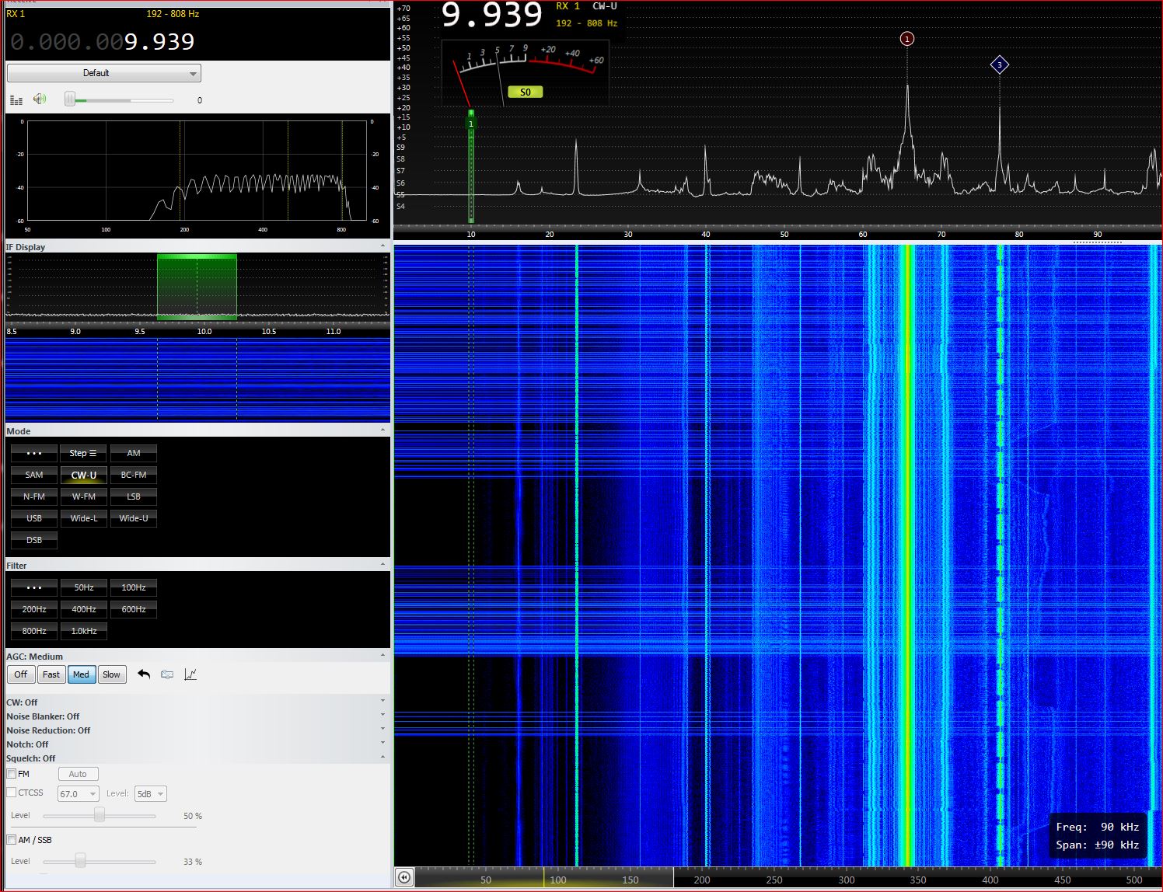The image size is (1163, 892).
Task: Select USB mode
Action: (x=34, y=518)
